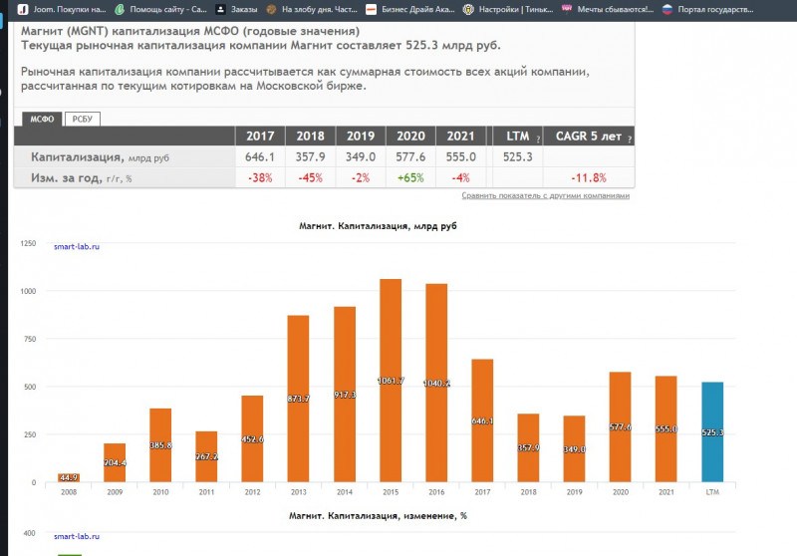This screenshot has width=797, height=556.
Task: Click the 2012 bar labeled 452.6
Action: point(252,438)
